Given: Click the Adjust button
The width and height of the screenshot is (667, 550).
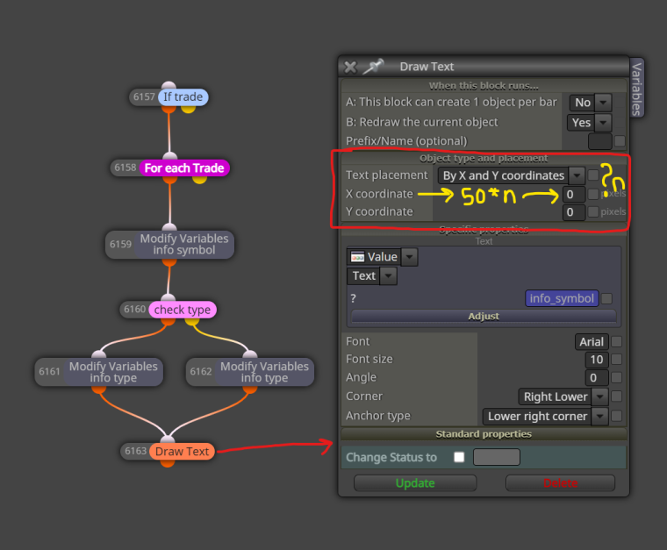Looking at the screenshot, I should click(484, 317).
